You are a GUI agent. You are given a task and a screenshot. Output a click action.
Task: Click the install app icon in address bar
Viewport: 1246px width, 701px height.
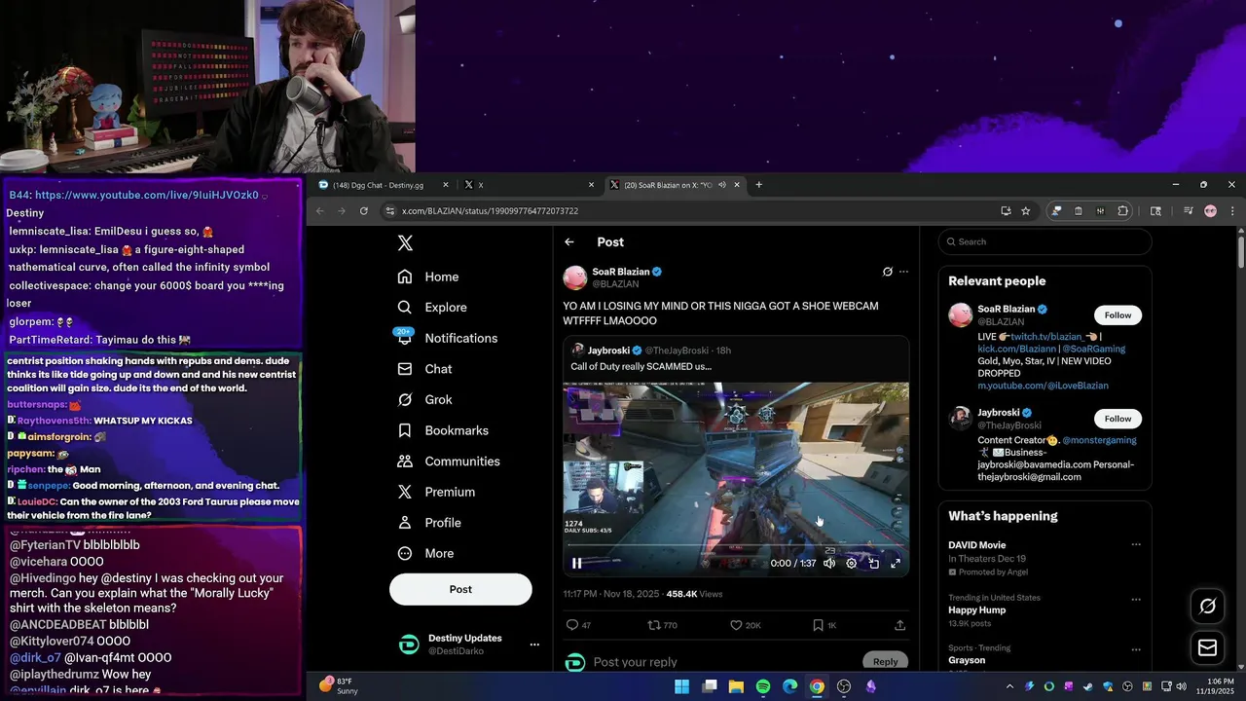click(1006, 210)
